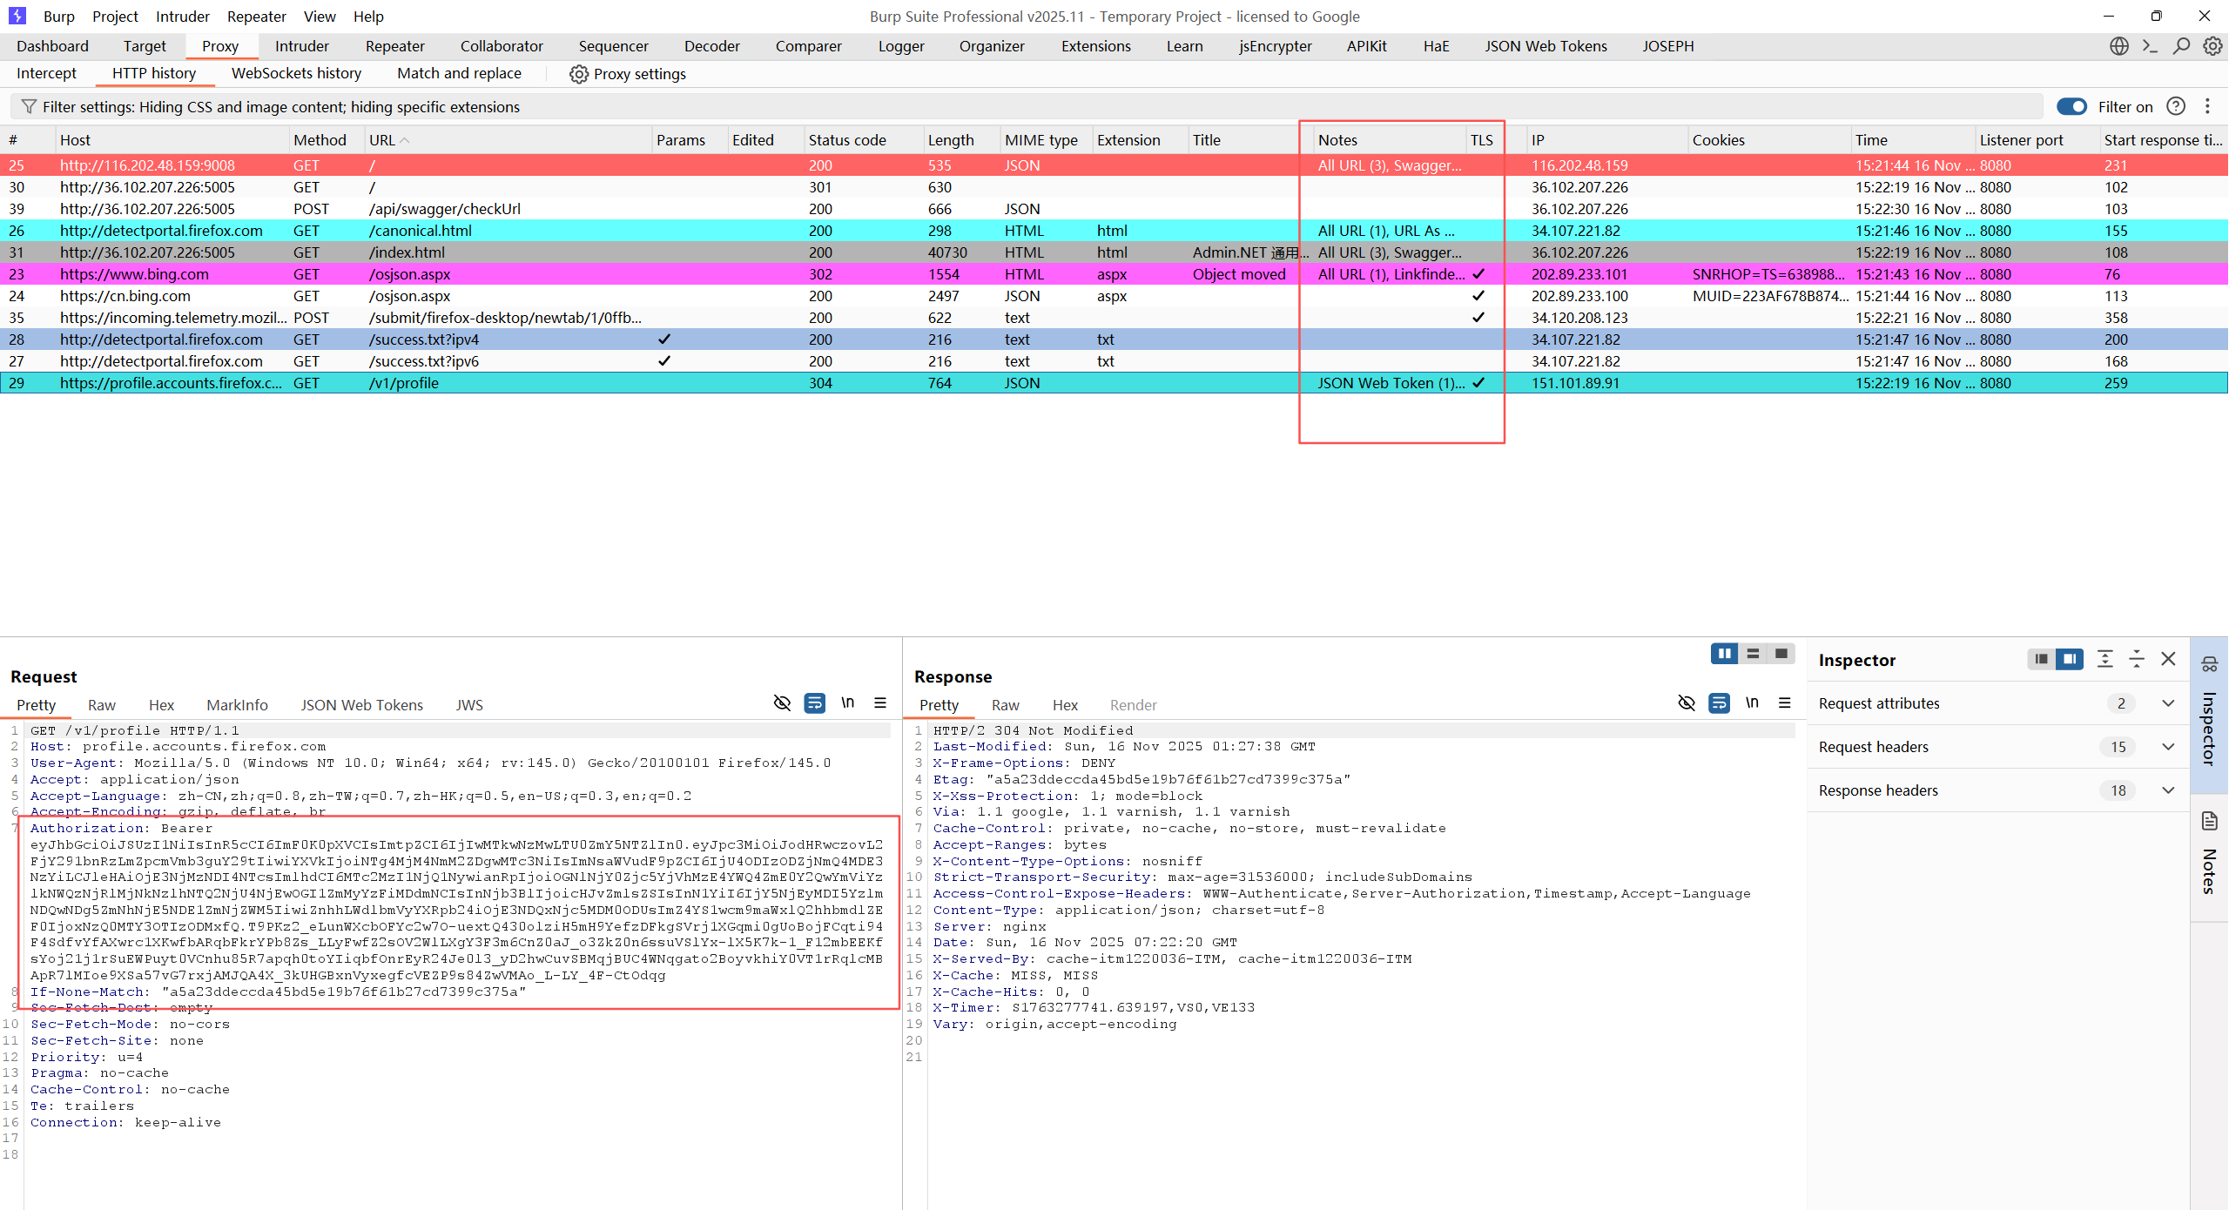
Task: Toggle line wrap icon in Request pane
Action: pos(815,703)
